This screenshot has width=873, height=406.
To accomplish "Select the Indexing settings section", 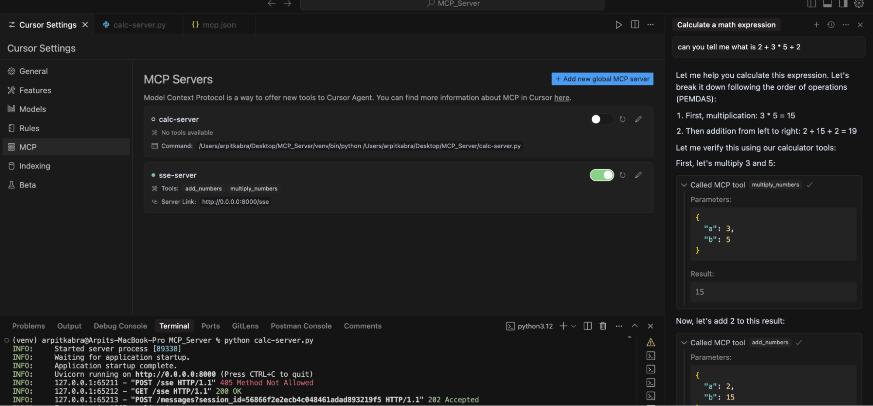I will [x=35, y=166].
